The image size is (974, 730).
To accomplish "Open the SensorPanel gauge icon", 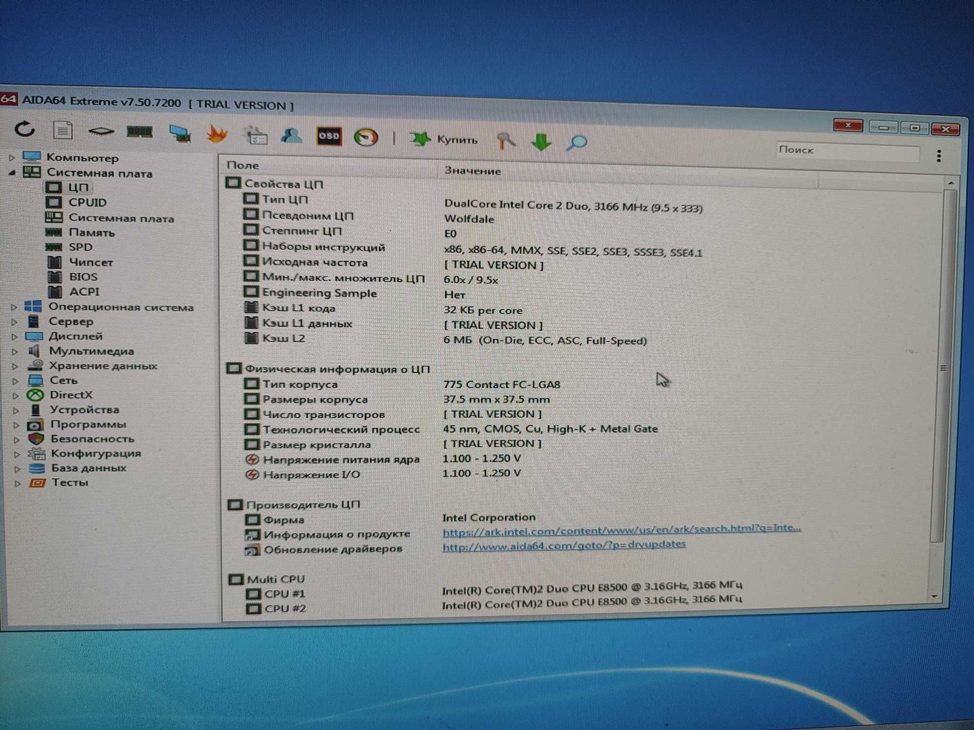I will (366, 137).
